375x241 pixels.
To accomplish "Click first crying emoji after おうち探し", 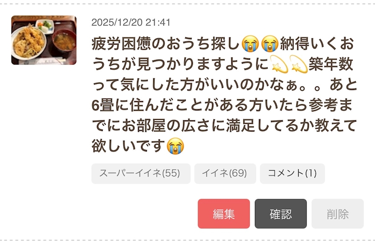I will [250, 44].
